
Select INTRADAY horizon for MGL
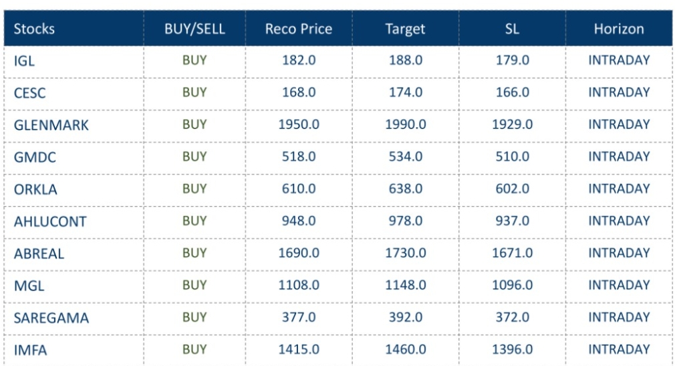(619, 285)
